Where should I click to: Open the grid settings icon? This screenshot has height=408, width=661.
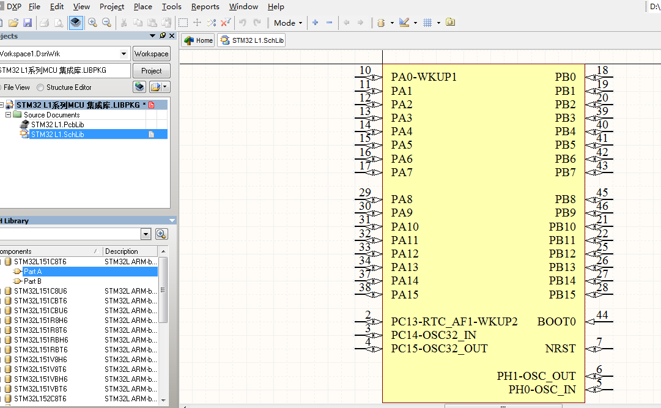(427, 23)
